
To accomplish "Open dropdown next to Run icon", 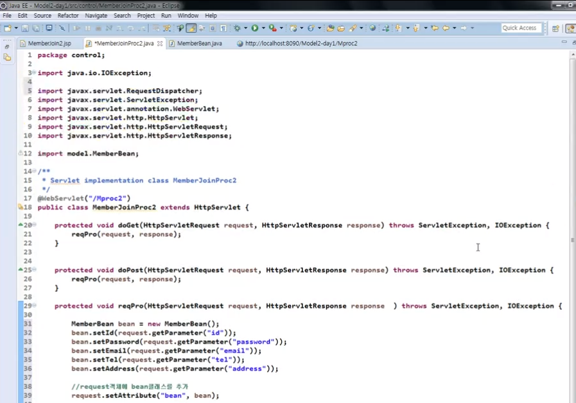I will point(263,28).
